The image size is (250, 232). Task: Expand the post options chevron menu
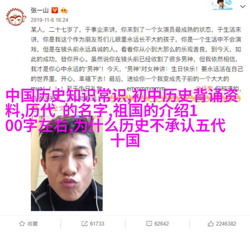pyautogui.click(x=242, y=7)
